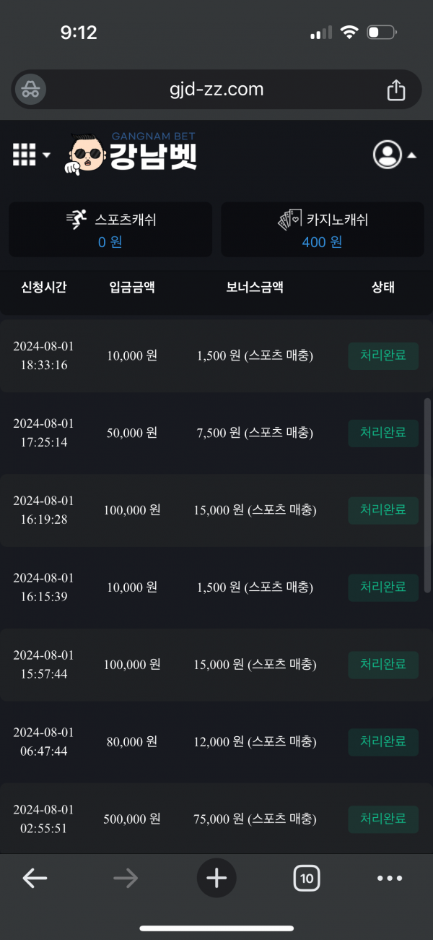Open the tab switcher showing 10 tabs
This screenshot has width=433, height=940.
307,878
